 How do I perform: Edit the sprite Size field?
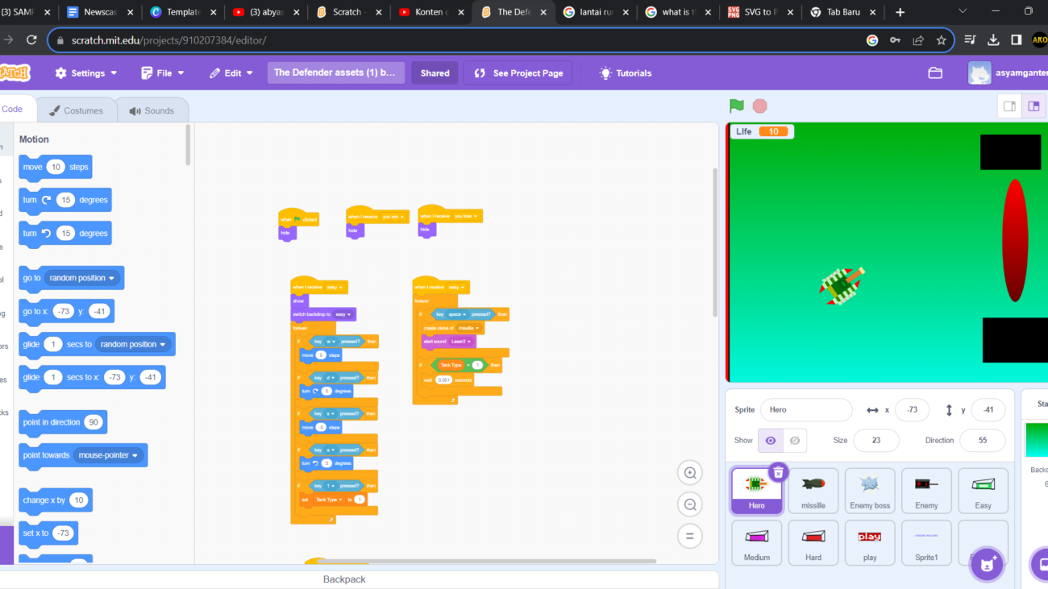[876, 441]
